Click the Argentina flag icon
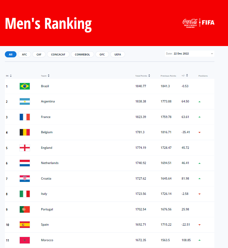228x248 pixels. pyautogui.click(x=25, y=101)
